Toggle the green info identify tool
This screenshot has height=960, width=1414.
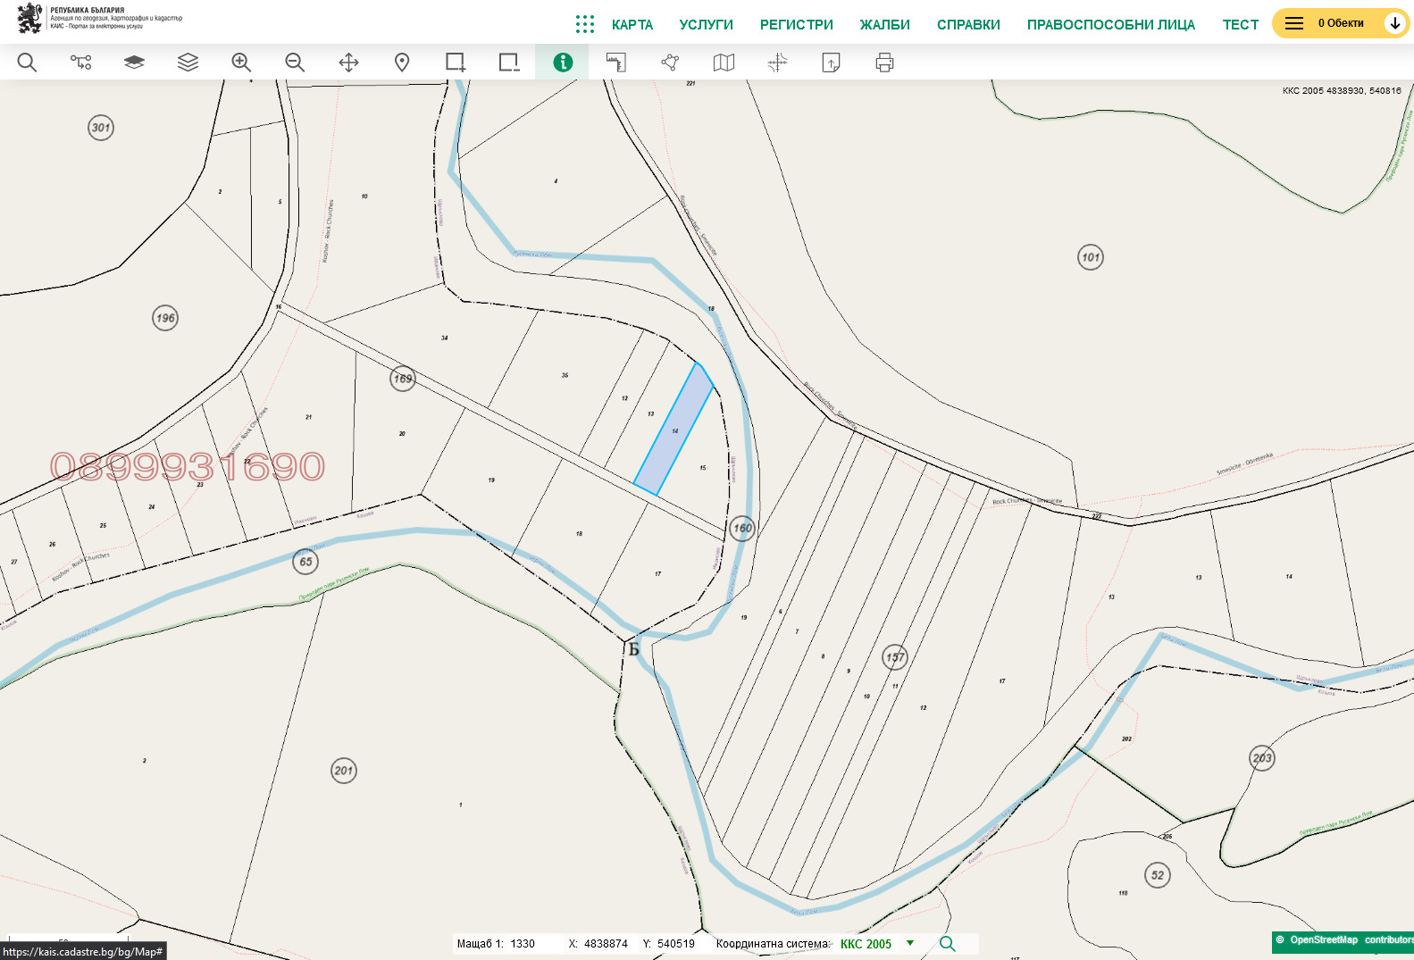coord(562,63)
